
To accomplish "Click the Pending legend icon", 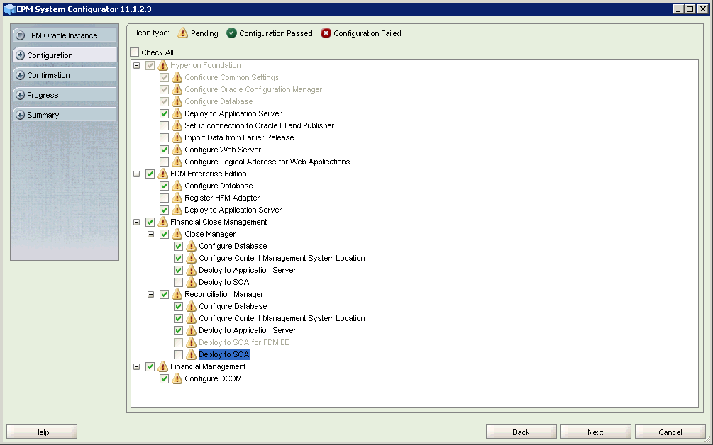I will point(183,33).
